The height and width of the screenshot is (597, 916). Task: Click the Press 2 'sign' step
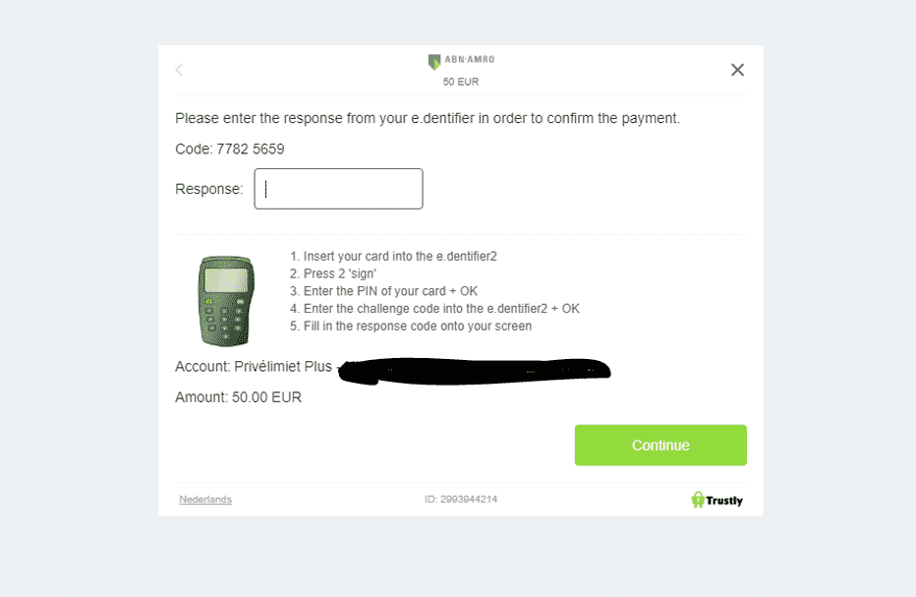[x=340, y=273]
